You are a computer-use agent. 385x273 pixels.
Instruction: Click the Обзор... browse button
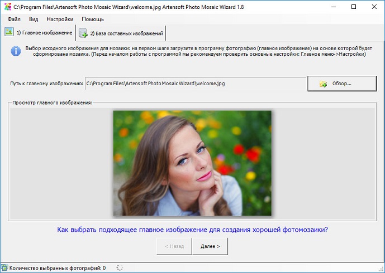pos(342,84)
